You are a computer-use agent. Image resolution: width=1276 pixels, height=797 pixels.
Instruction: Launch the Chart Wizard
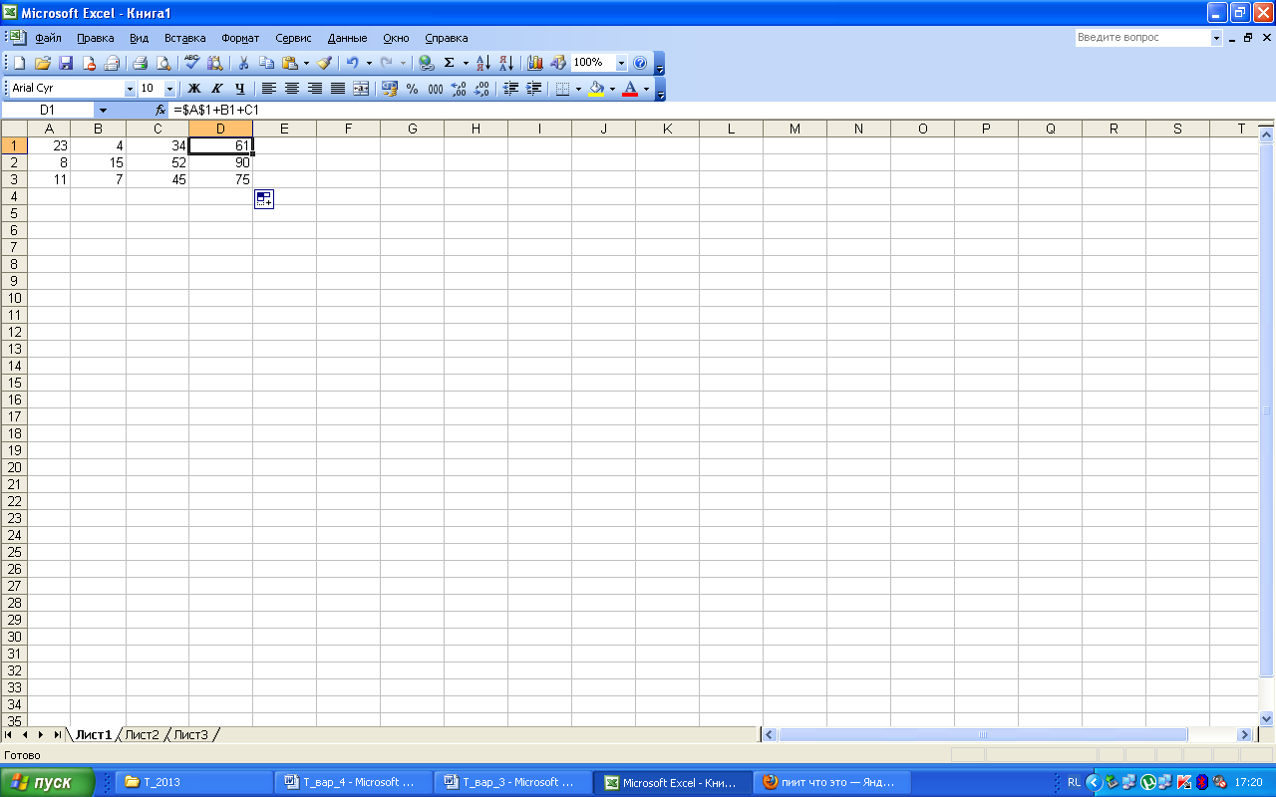(x=535, y=63)
